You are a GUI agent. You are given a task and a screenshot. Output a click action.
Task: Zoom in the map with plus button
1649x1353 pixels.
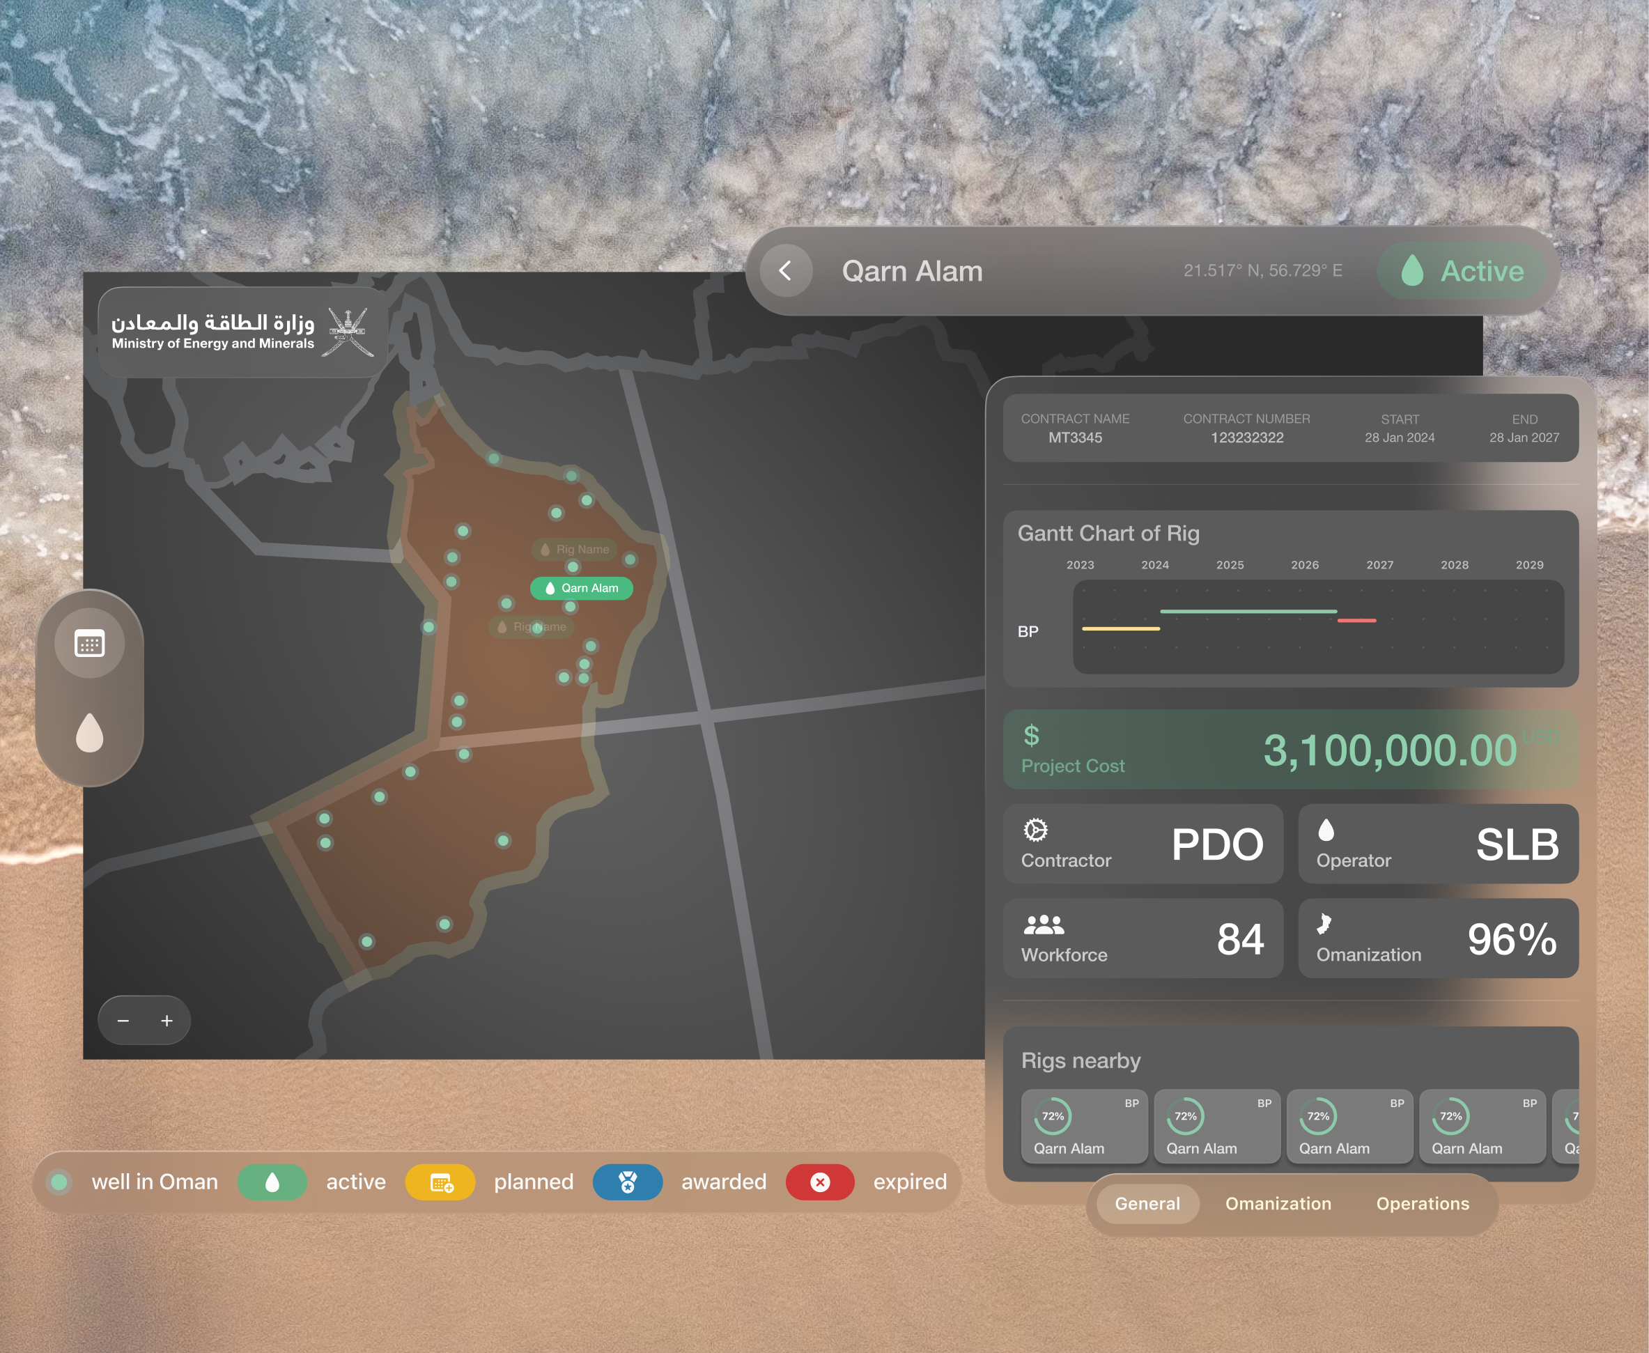pos(167,1021)
